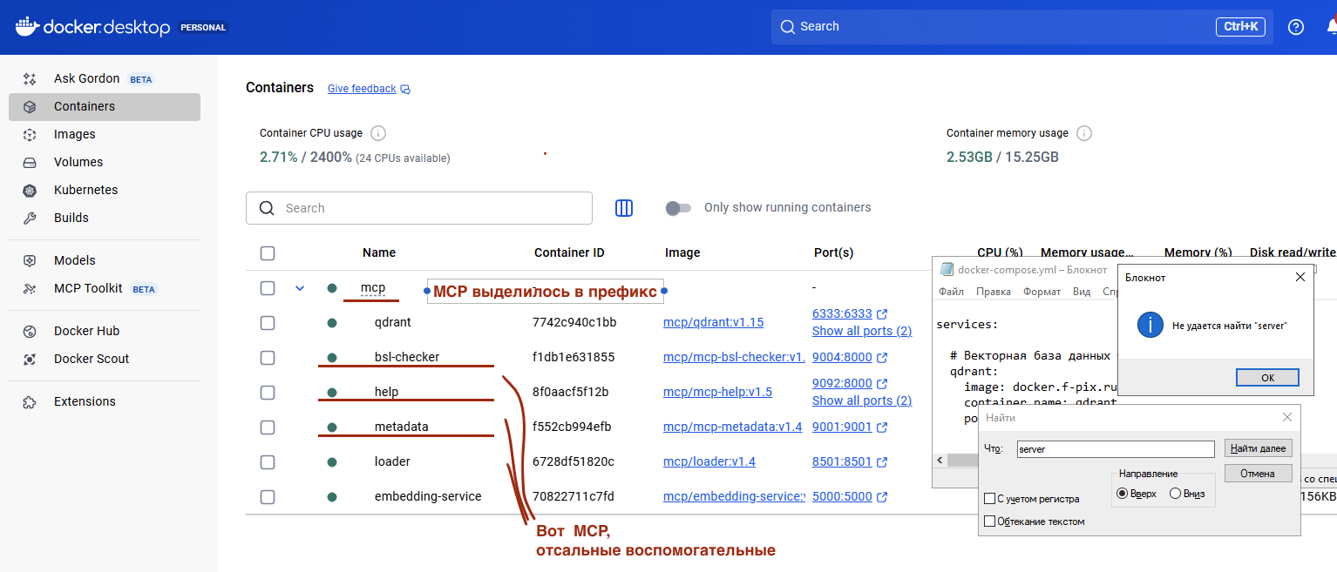Click the CPU usage info icon
Image resolution: width=1337 pixels, height=572 pixels.
coord(378,133)
